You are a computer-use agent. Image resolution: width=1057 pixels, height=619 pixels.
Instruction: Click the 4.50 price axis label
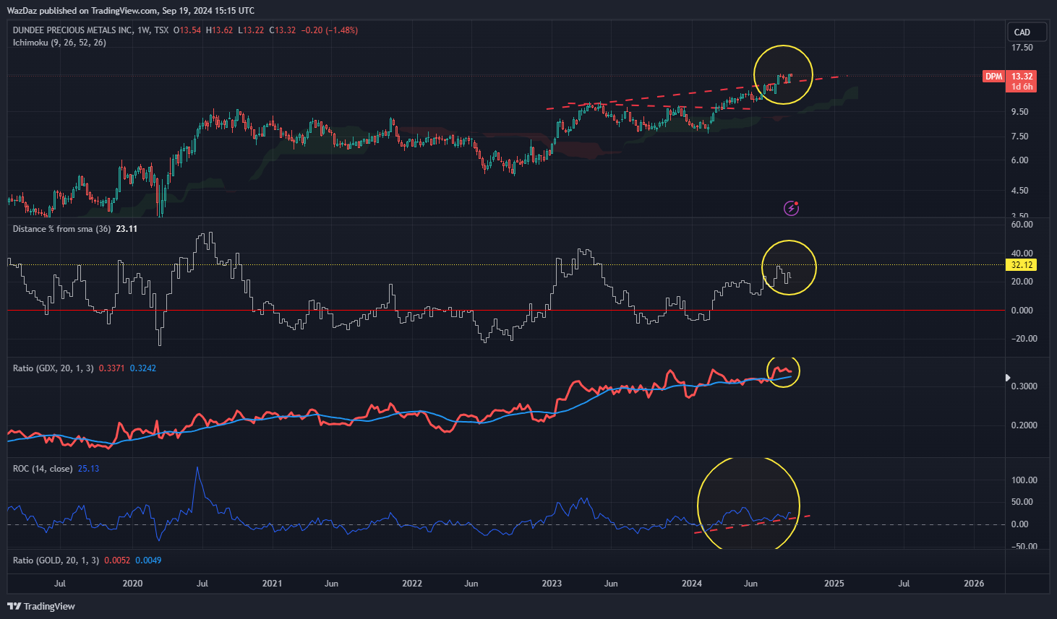tap(1019, 191)
